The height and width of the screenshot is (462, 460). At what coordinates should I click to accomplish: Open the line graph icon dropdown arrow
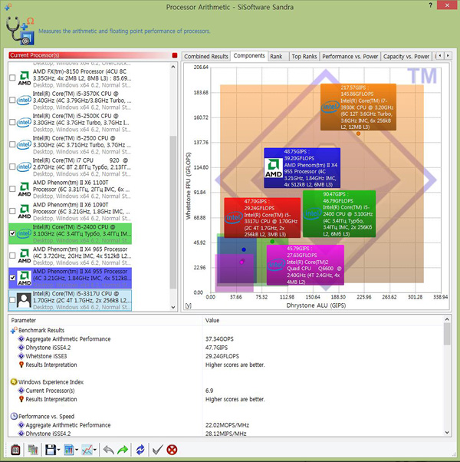[x=95, y=450]
